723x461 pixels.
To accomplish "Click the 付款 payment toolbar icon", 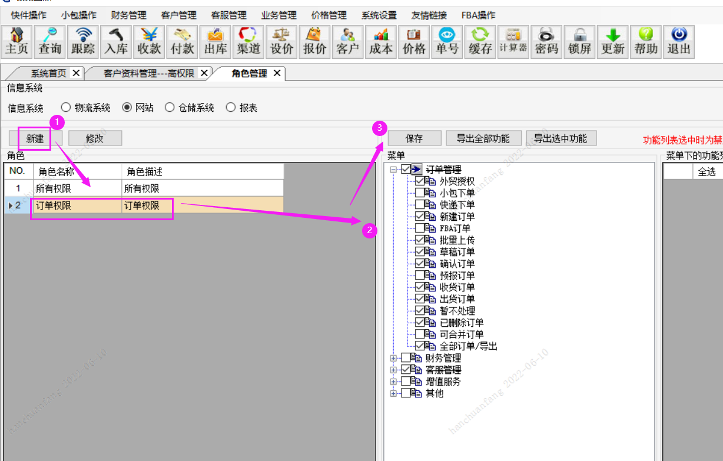I will point(183,42).
